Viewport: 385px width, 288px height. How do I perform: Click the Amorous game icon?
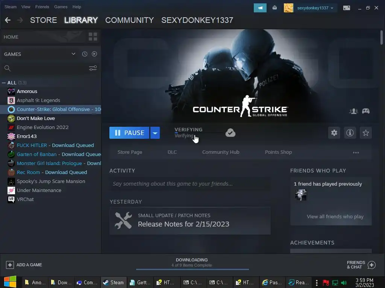pyautogui.click(x=11, y=91)
